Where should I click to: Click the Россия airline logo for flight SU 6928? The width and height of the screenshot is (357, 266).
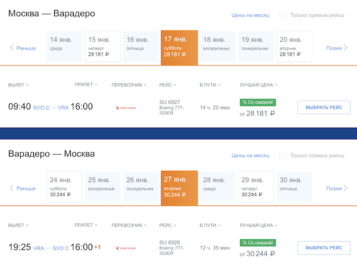coord(126,248)
